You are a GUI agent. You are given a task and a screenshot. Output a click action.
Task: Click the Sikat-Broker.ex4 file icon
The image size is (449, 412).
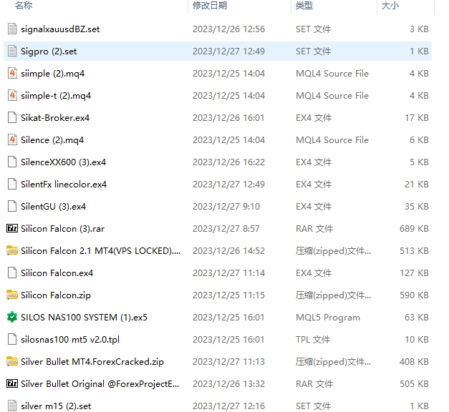(x=11, y=117)
